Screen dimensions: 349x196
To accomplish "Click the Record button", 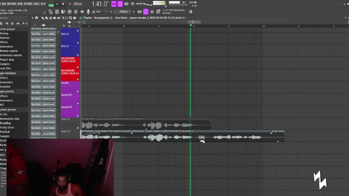I will pos(70,4).
